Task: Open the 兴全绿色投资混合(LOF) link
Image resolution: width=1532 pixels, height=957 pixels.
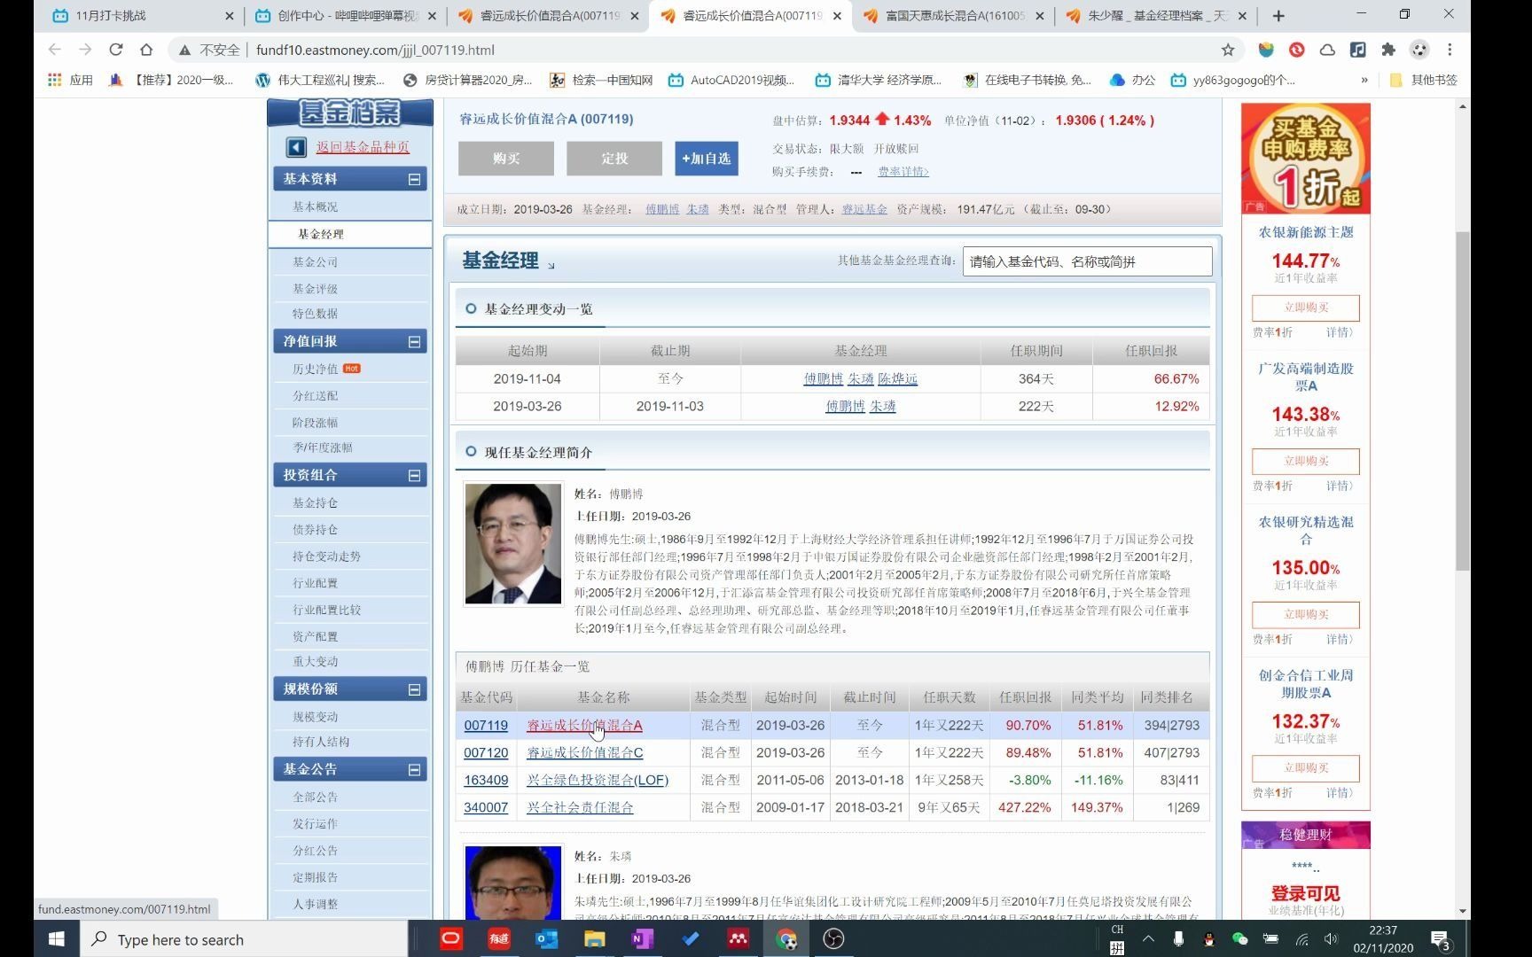Action: click(x=598, y=780)
